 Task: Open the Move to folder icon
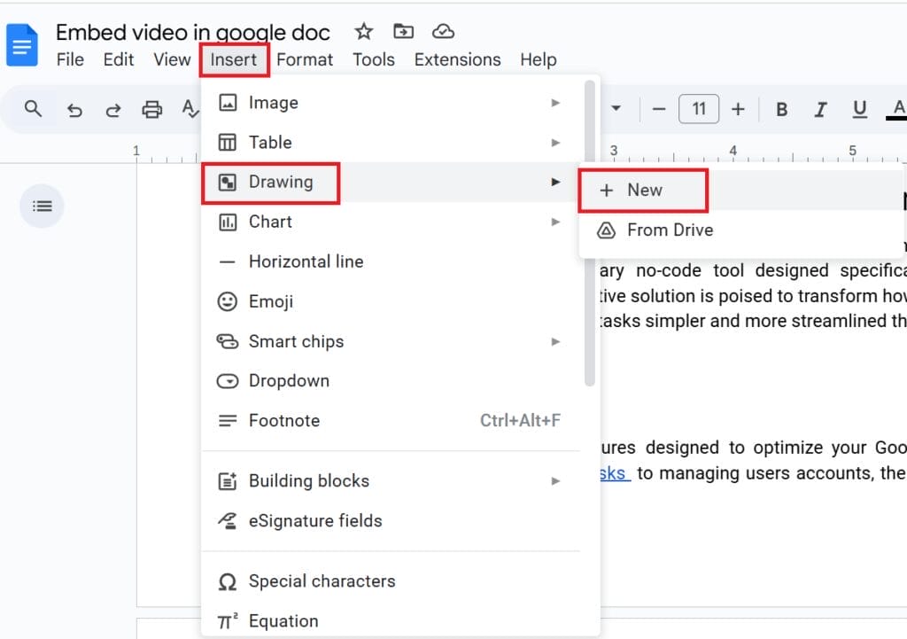click(403, 30)
